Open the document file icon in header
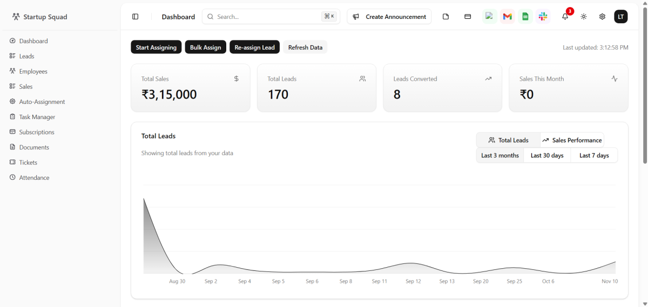This screenshot has height=307, width=648. tap(446, 17)
